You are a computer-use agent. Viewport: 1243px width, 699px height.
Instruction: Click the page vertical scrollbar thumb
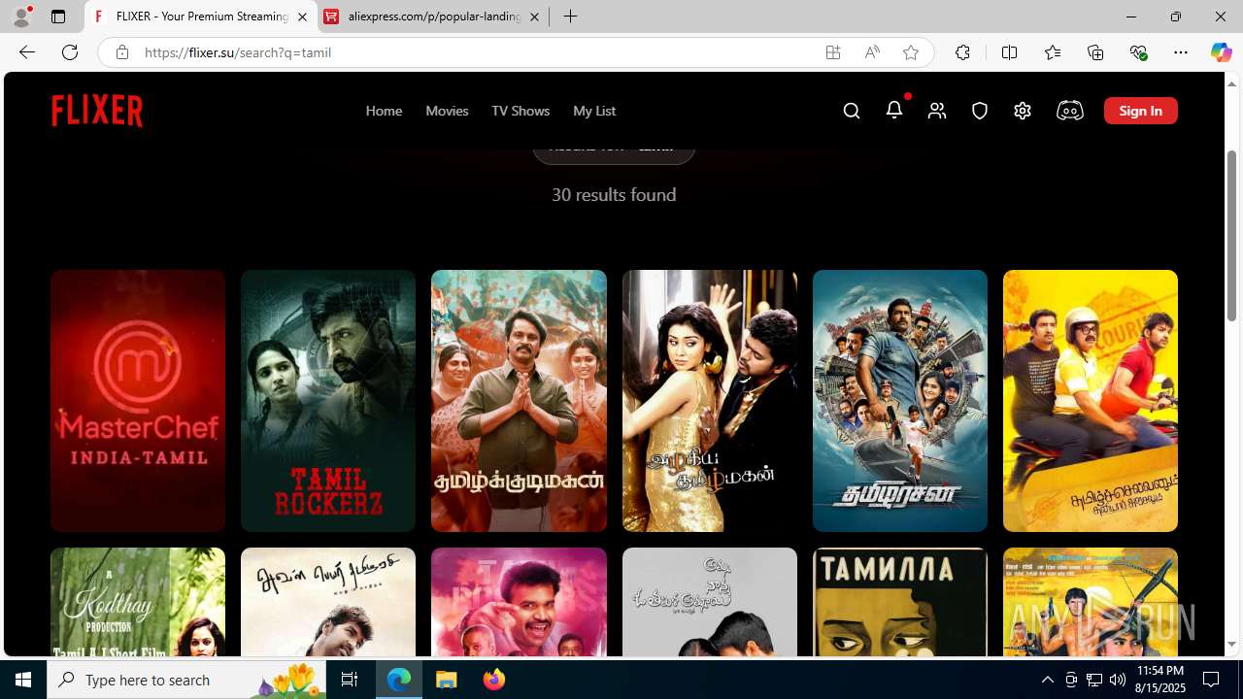pos(1231,236)
